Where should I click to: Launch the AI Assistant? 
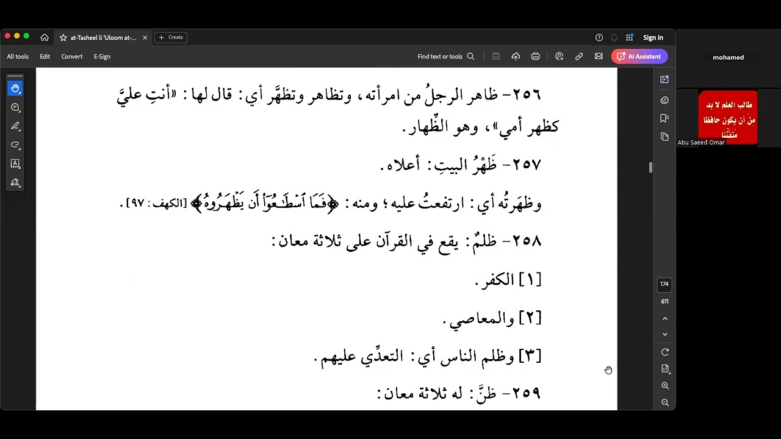pyautogui.click(x=639, y=57)
